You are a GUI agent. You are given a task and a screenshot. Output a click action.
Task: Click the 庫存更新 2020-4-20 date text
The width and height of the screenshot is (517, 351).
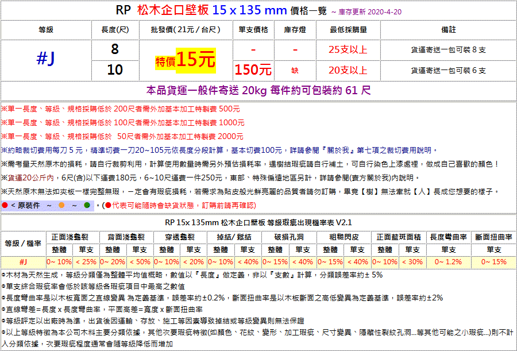[364, 11]
